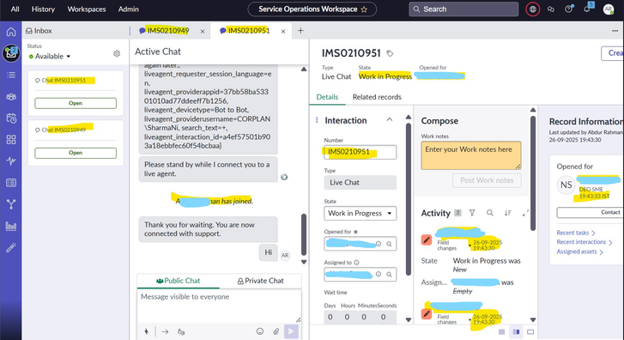Favorite Service Operations Workspace with the star

pos(364,9)
